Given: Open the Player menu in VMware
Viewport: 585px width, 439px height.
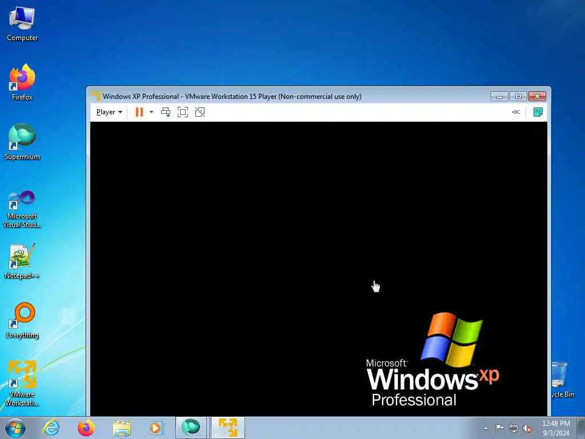Looking at the screenshot, I should [109, 112].
